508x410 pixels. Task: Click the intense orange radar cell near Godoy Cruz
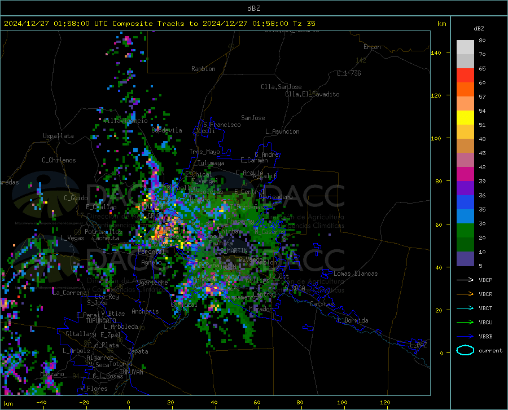(x=161, y=231)
